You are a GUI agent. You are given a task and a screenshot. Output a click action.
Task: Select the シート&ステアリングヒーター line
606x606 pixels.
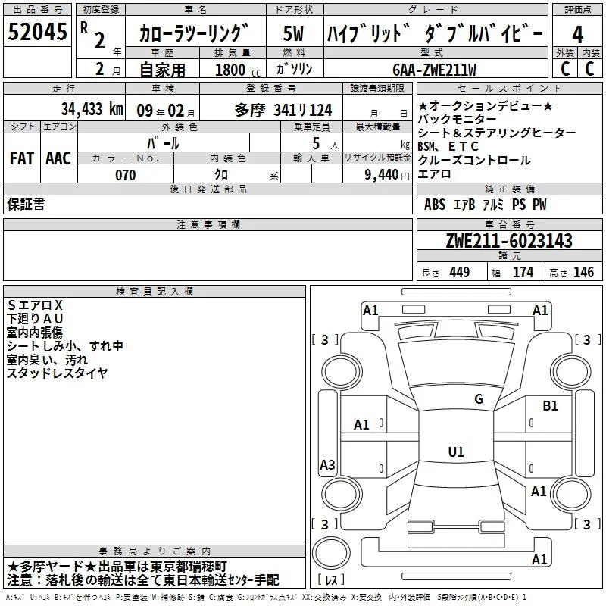pyautogui.click(x=497, y=133)
